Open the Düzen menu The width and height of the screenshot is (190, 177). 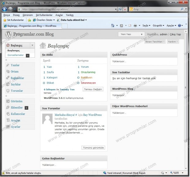(x=16, y=15)
